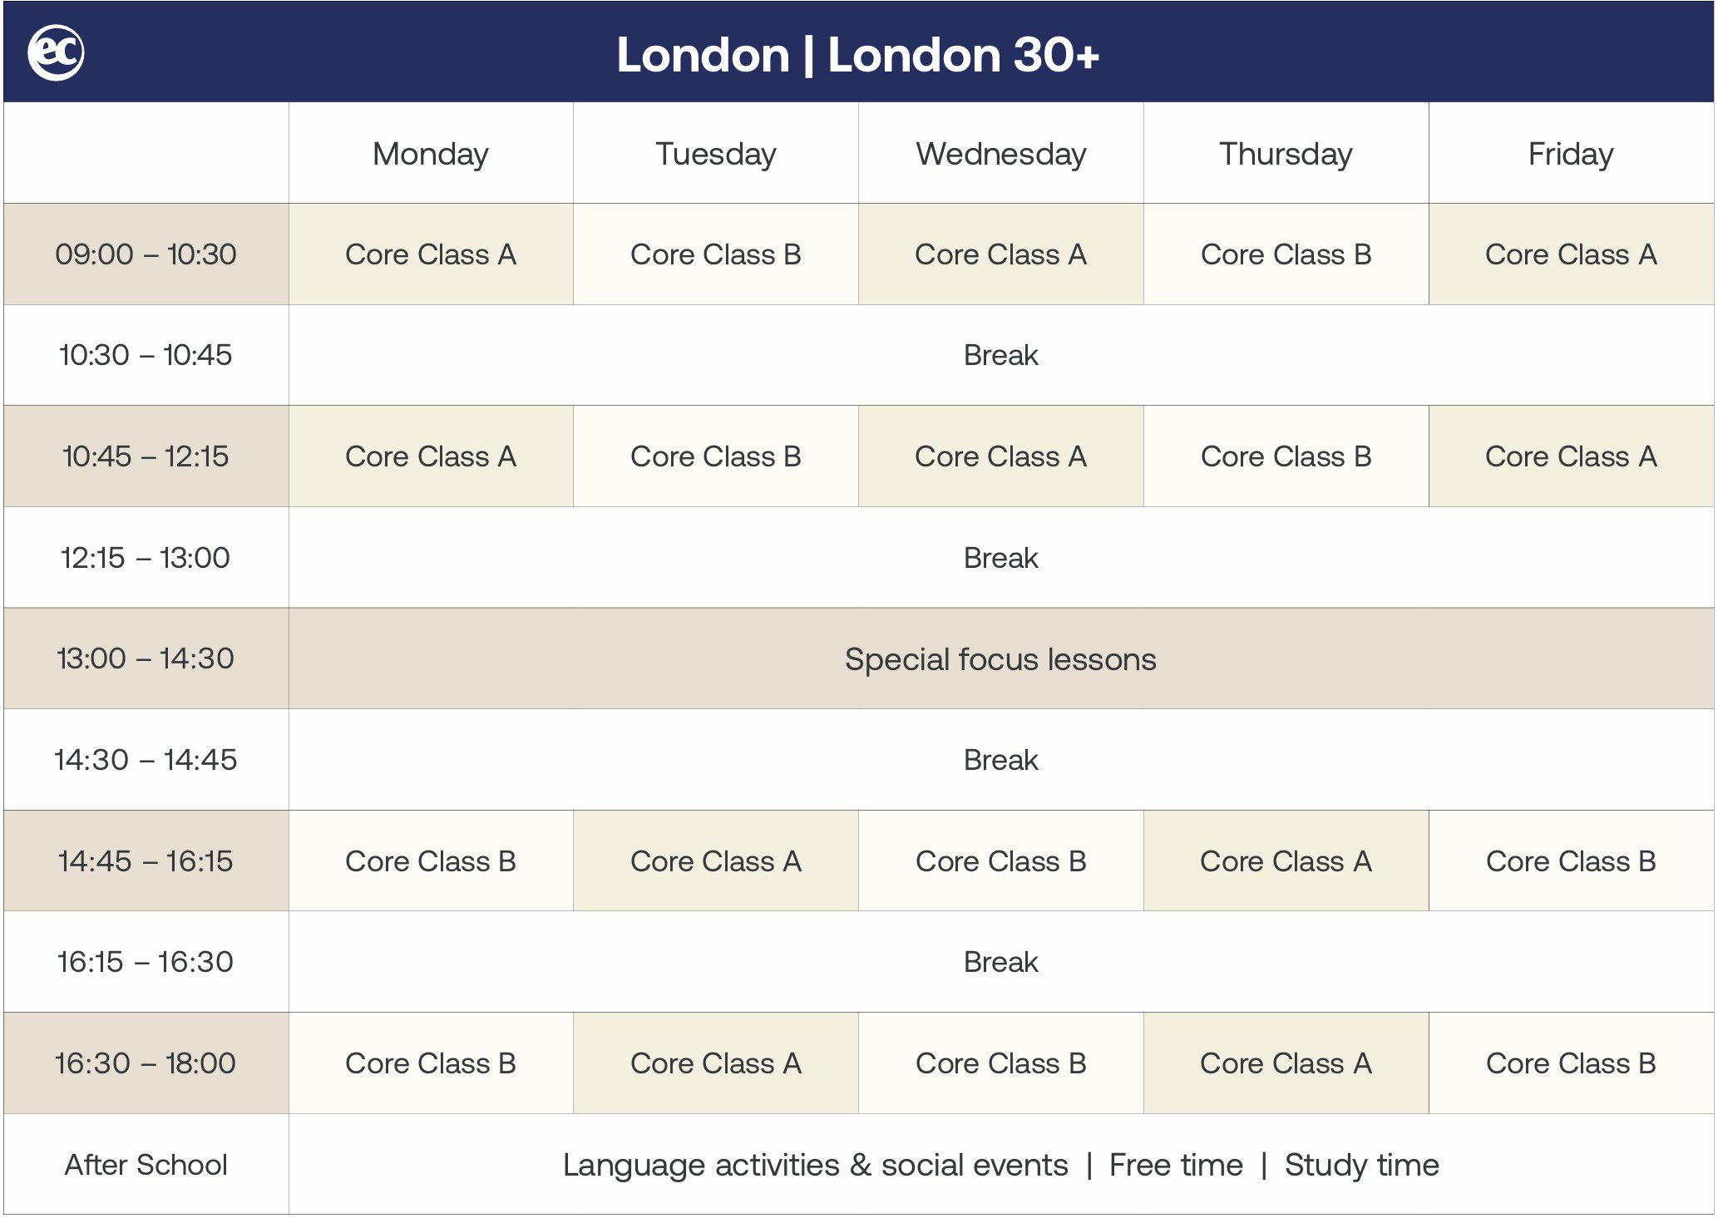The width and height of the screenshot is (1718, 1218).
Task: Select the Thursday column header
Action: click(1286, 154)
